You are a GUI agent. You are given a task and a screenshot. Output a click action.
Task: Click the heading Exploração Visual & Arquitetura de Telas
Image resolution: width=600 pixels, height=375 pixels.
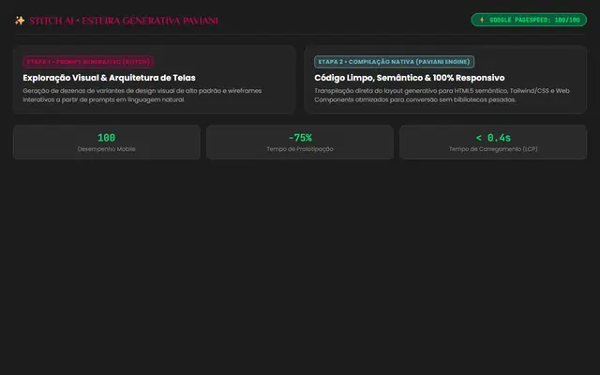tap(109, 78)
